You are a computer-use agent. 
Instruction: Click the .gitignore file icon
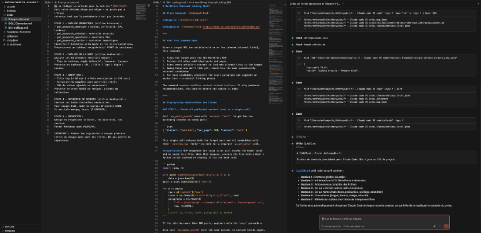pyautogui.click(x=4, y=36)
